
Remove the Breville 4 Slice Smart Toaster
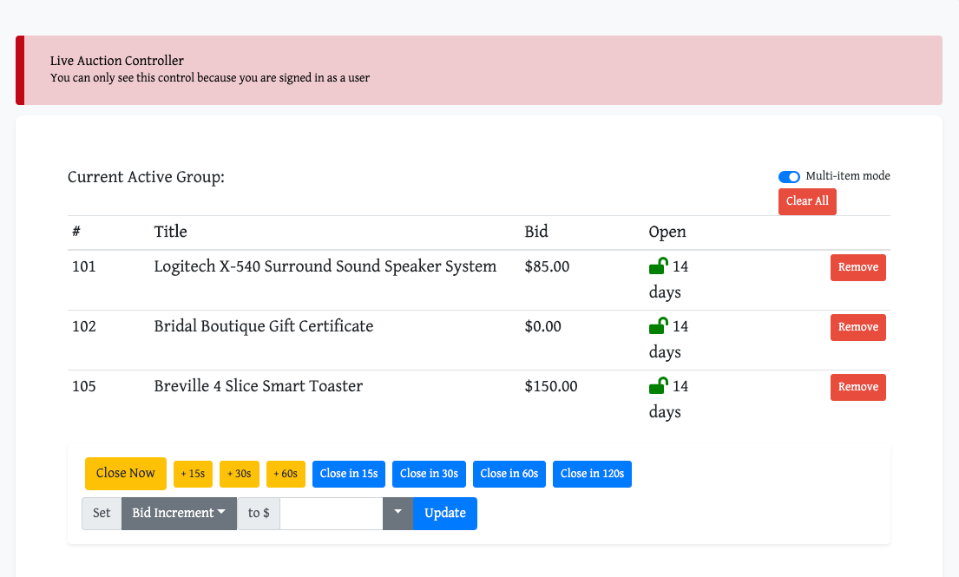coord(858,388)
